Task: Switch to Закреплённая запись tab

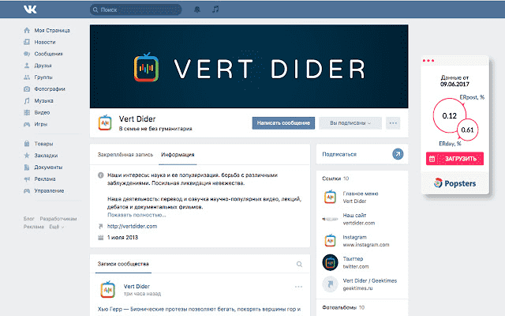Action: (125, 155)
